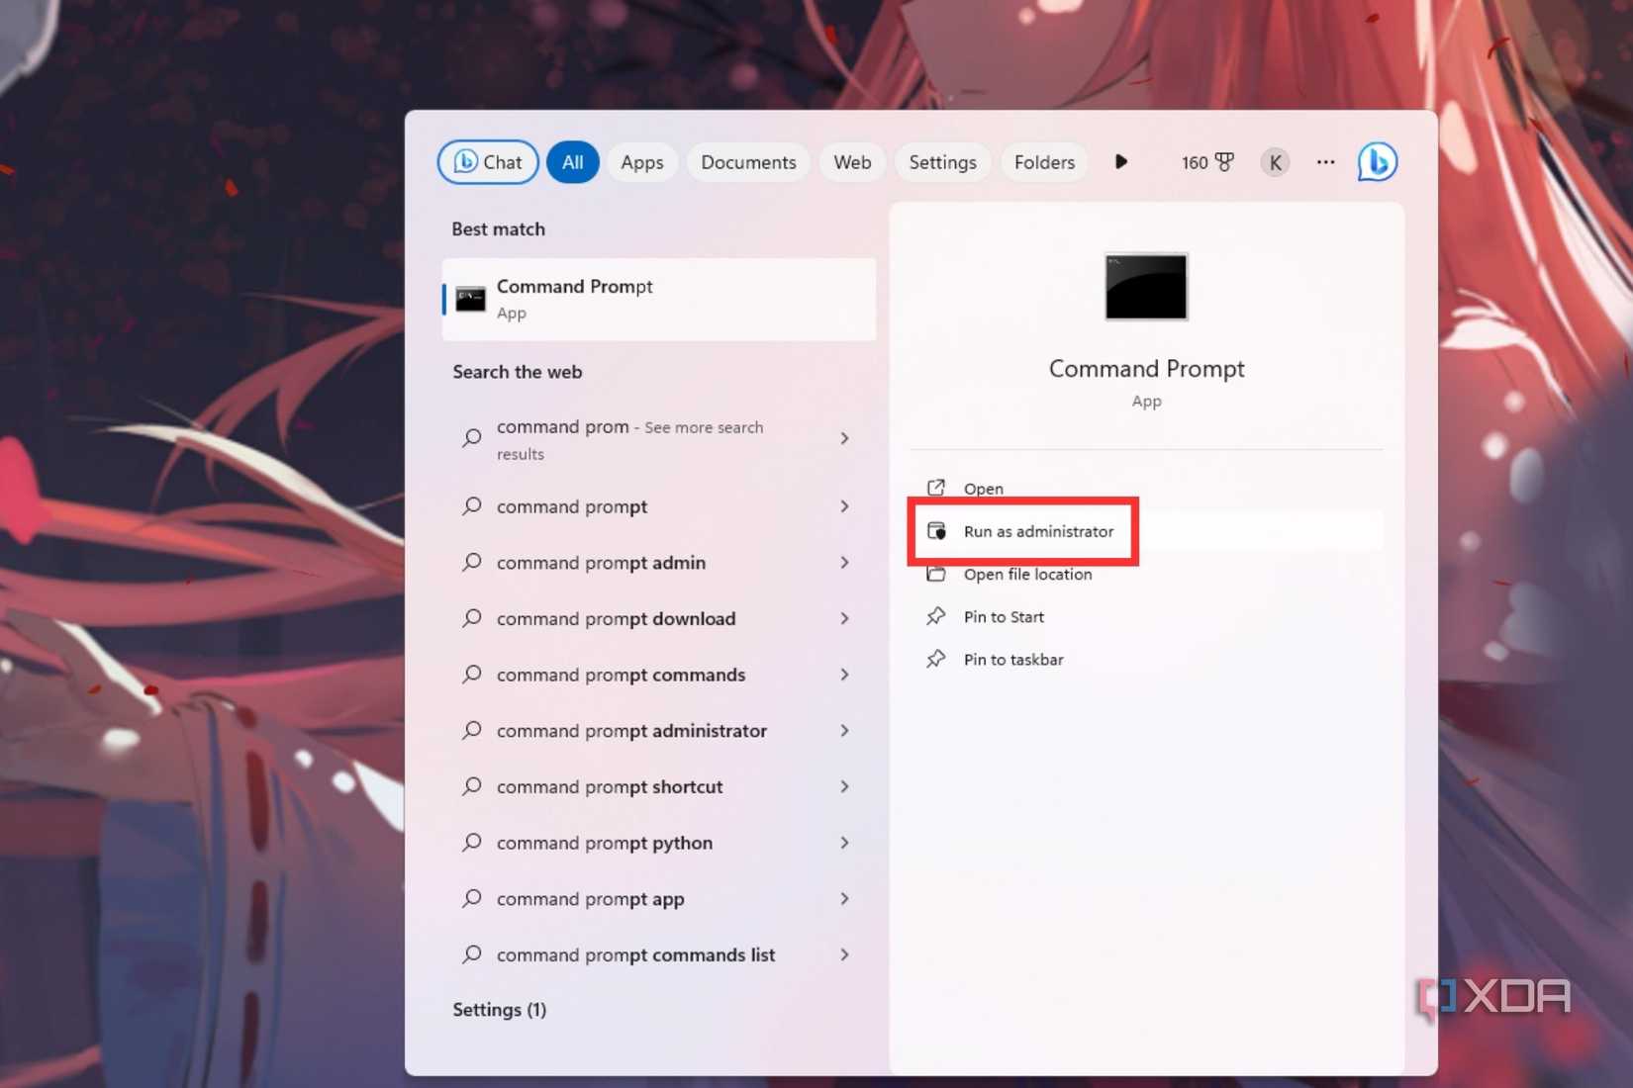The width and height of the screenshot is (1633, 1088).
Task: Click the folder icon beside Open file location
Action: (x=936, y=574)
